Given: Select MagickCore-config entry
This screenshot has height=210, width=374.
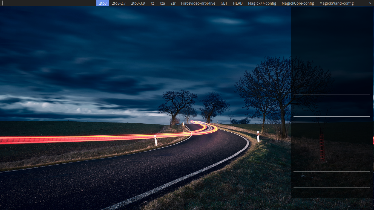Looking at the screenshot, I should (x=298, y=3).
